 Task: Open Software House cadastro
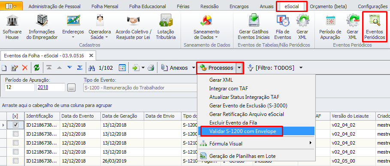point(12,27)
